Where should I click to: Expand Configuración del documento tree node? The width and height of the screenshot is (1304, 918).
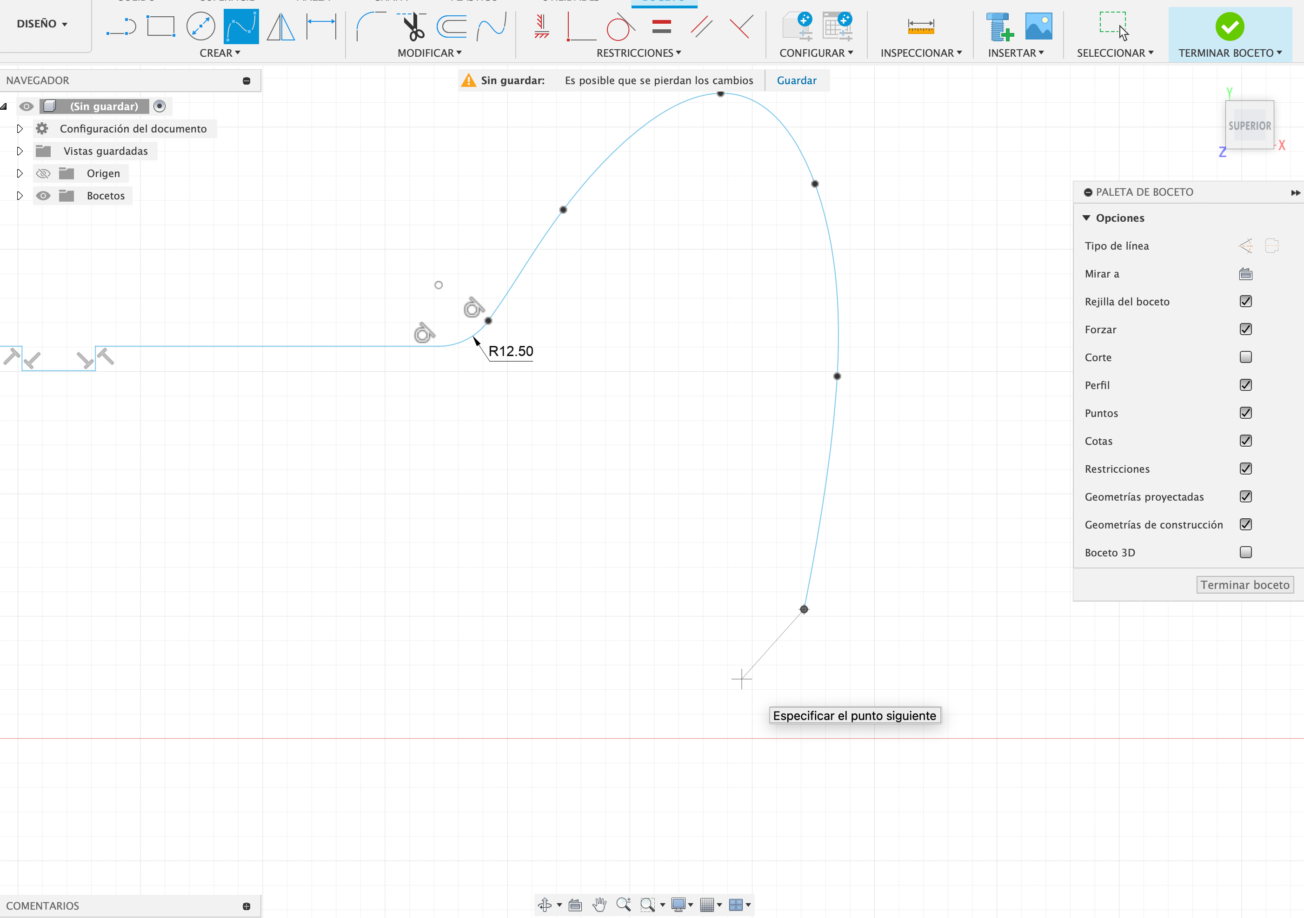[x=20, y=129]
